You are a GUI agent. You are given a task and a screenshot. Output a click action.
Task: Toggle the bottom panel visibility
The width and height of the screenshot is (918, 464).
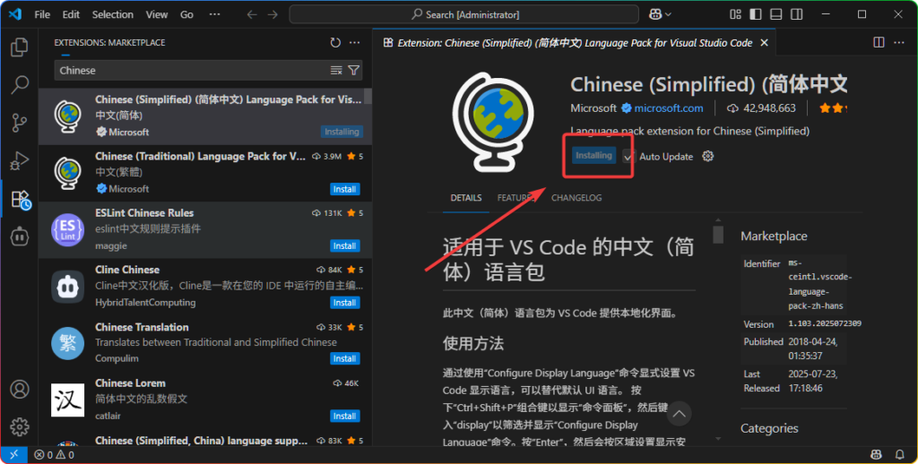(776, 14)
